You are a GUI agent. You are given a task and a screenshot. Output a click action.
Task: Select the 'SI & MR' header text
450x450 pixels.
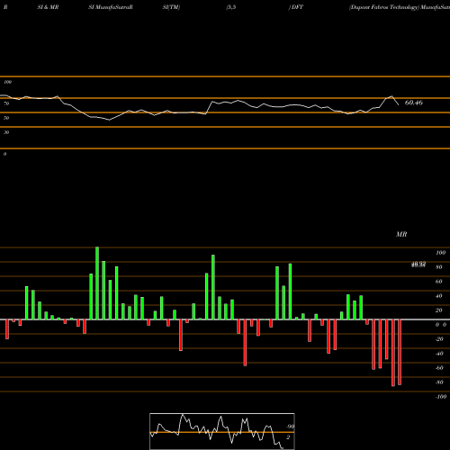[48, 7]
